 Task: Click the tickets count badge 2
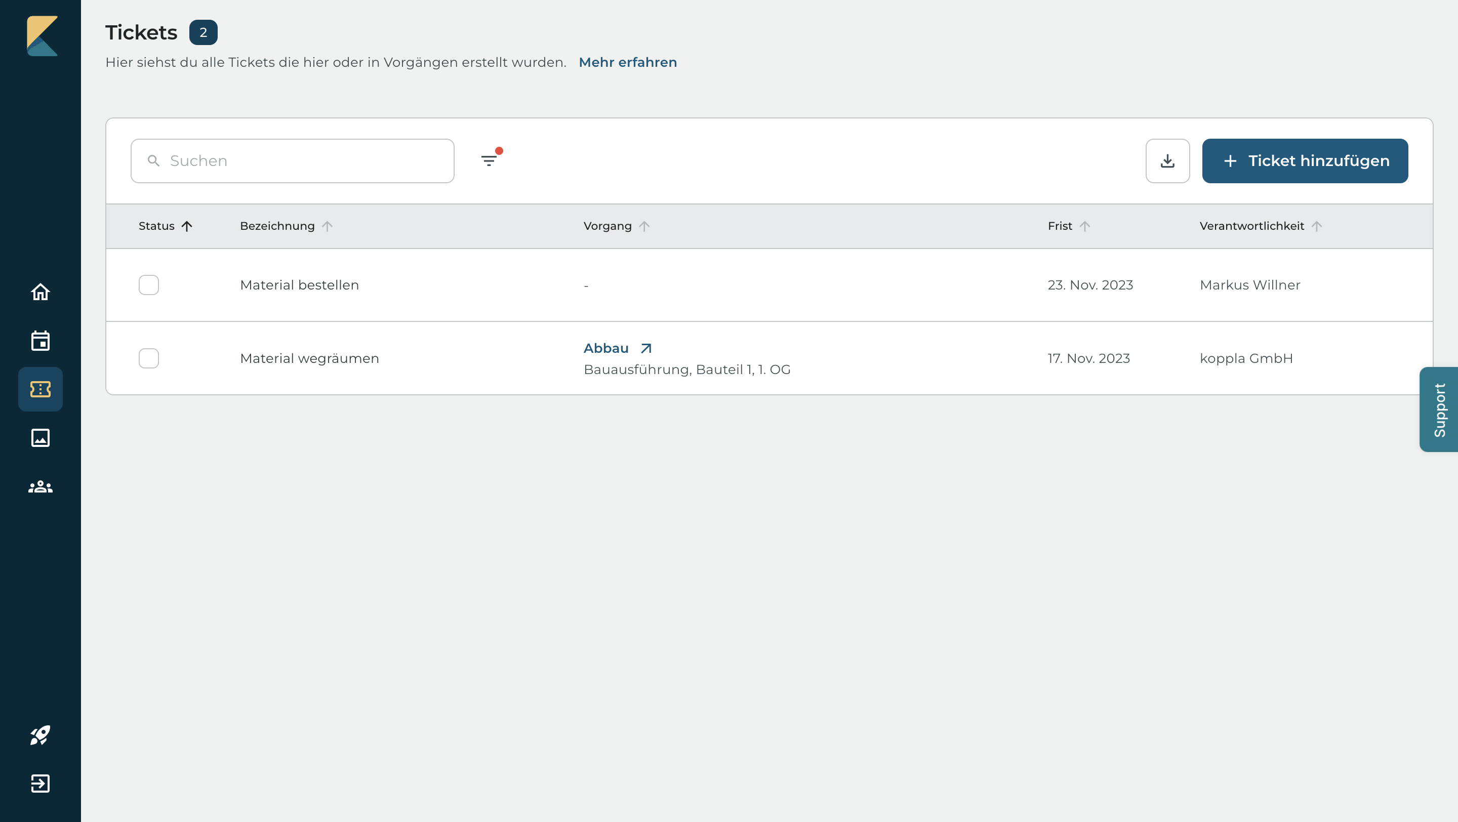pos(203,32)
